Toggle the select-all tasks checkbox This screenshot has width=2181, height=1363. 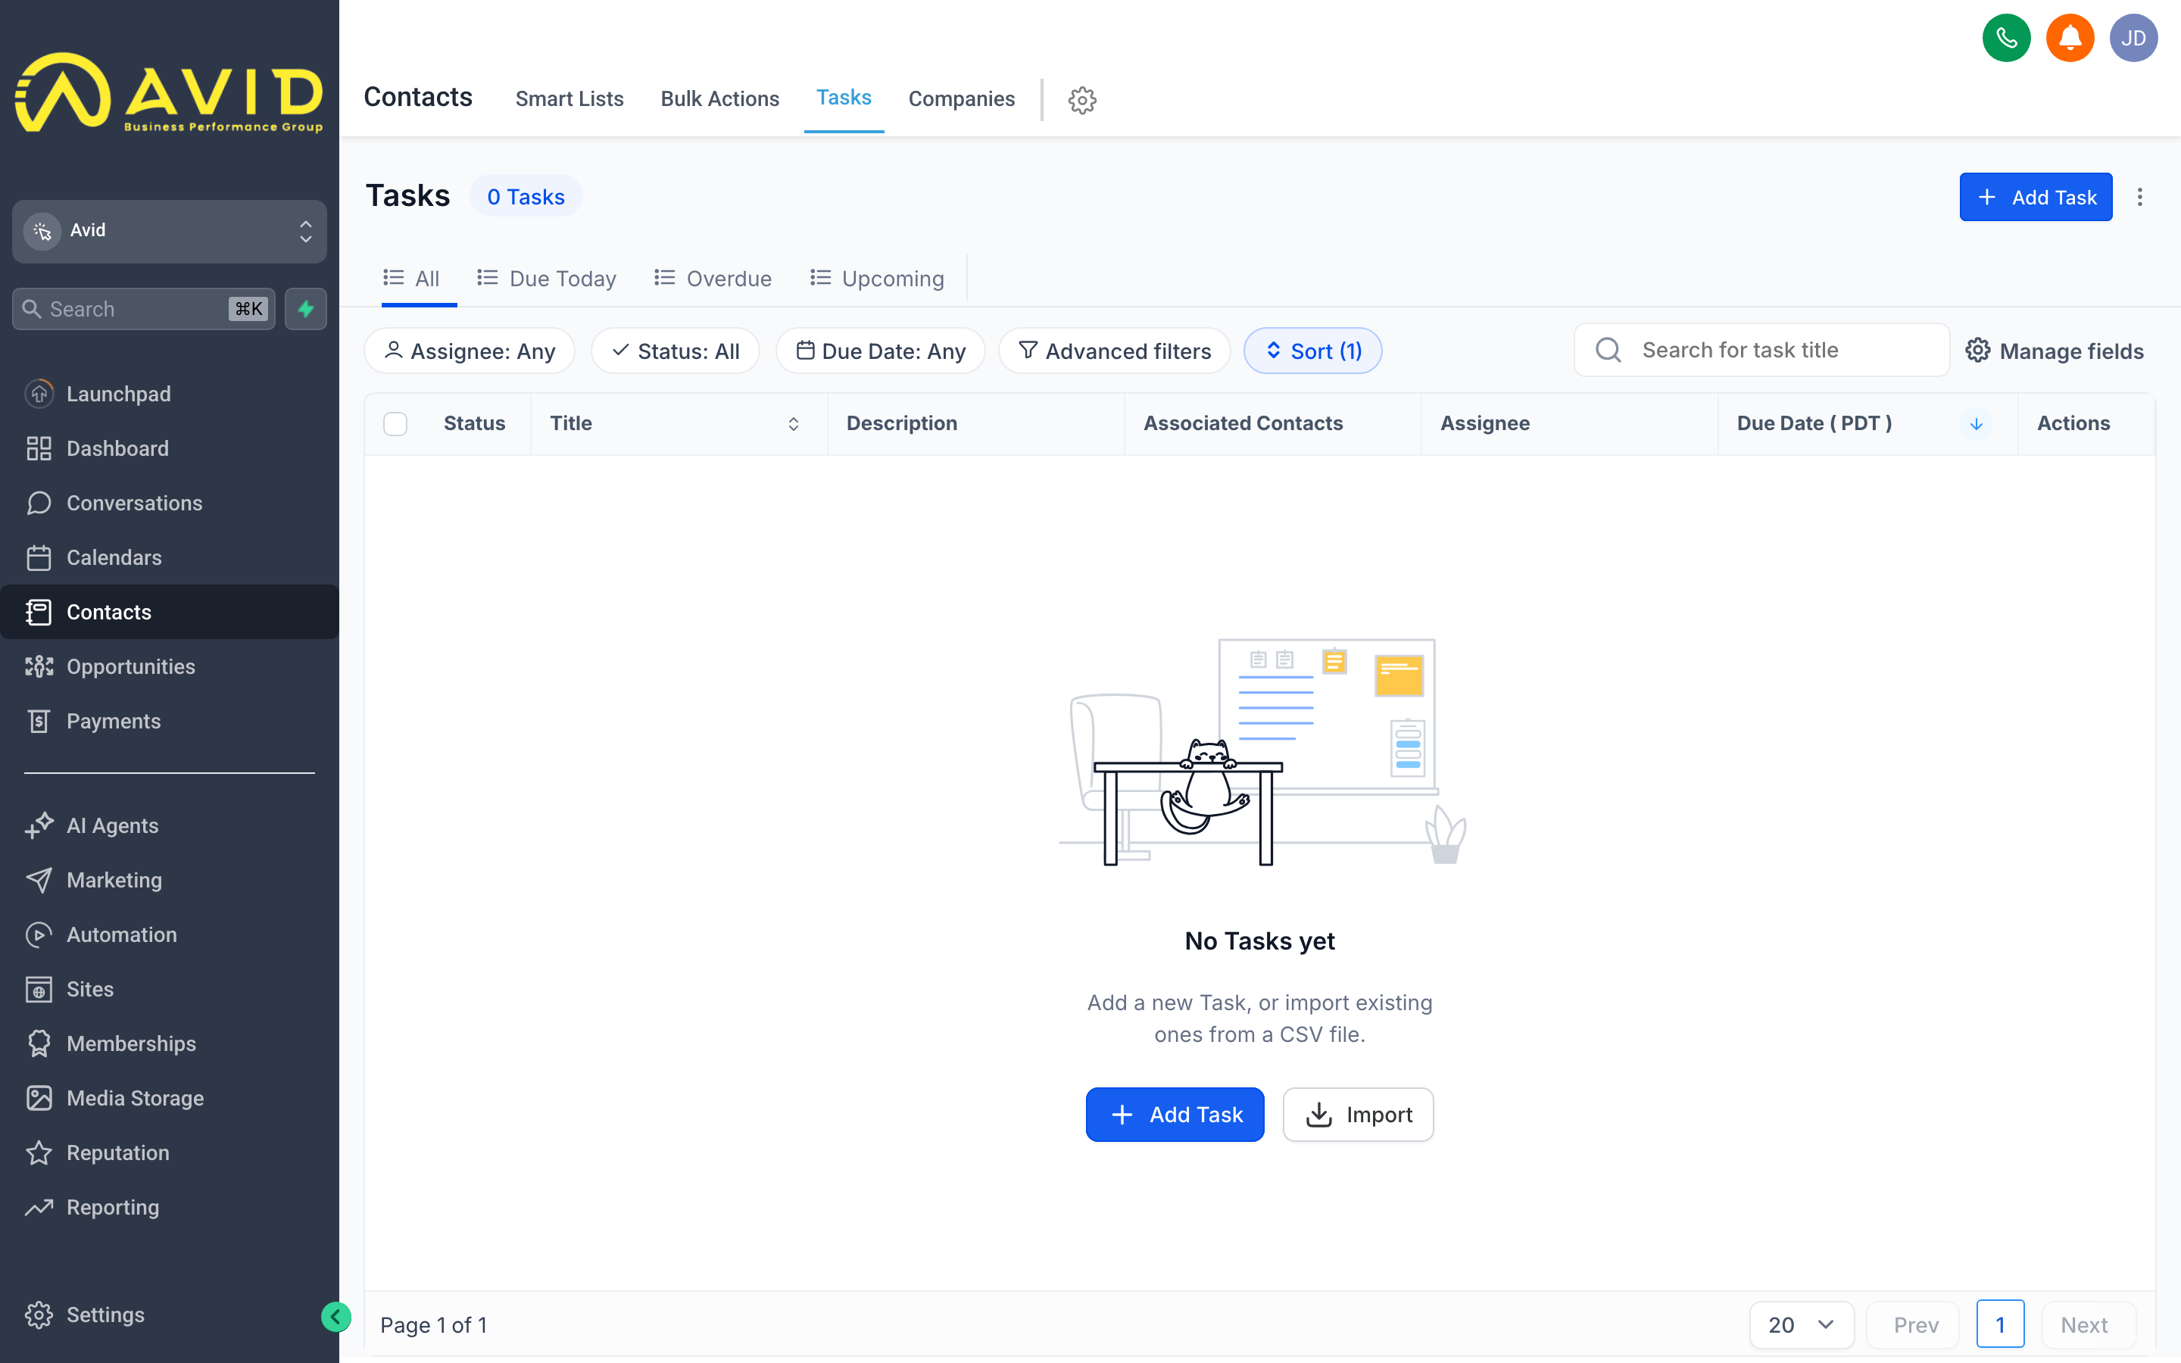pyautogui.click(x=395, y=424)
